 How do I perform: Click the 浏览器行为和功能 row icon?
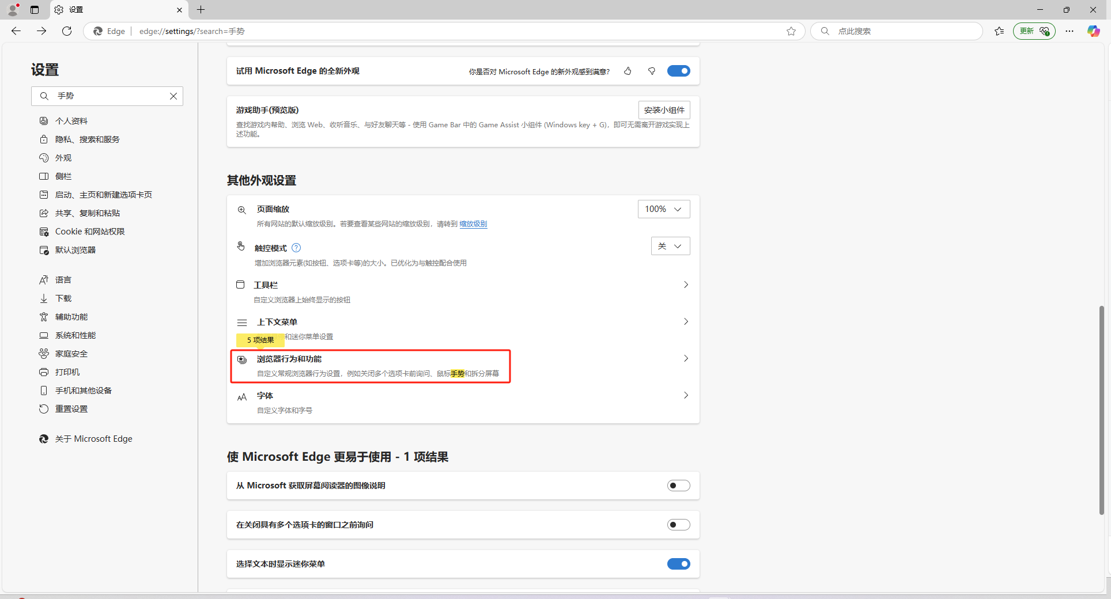242,359
